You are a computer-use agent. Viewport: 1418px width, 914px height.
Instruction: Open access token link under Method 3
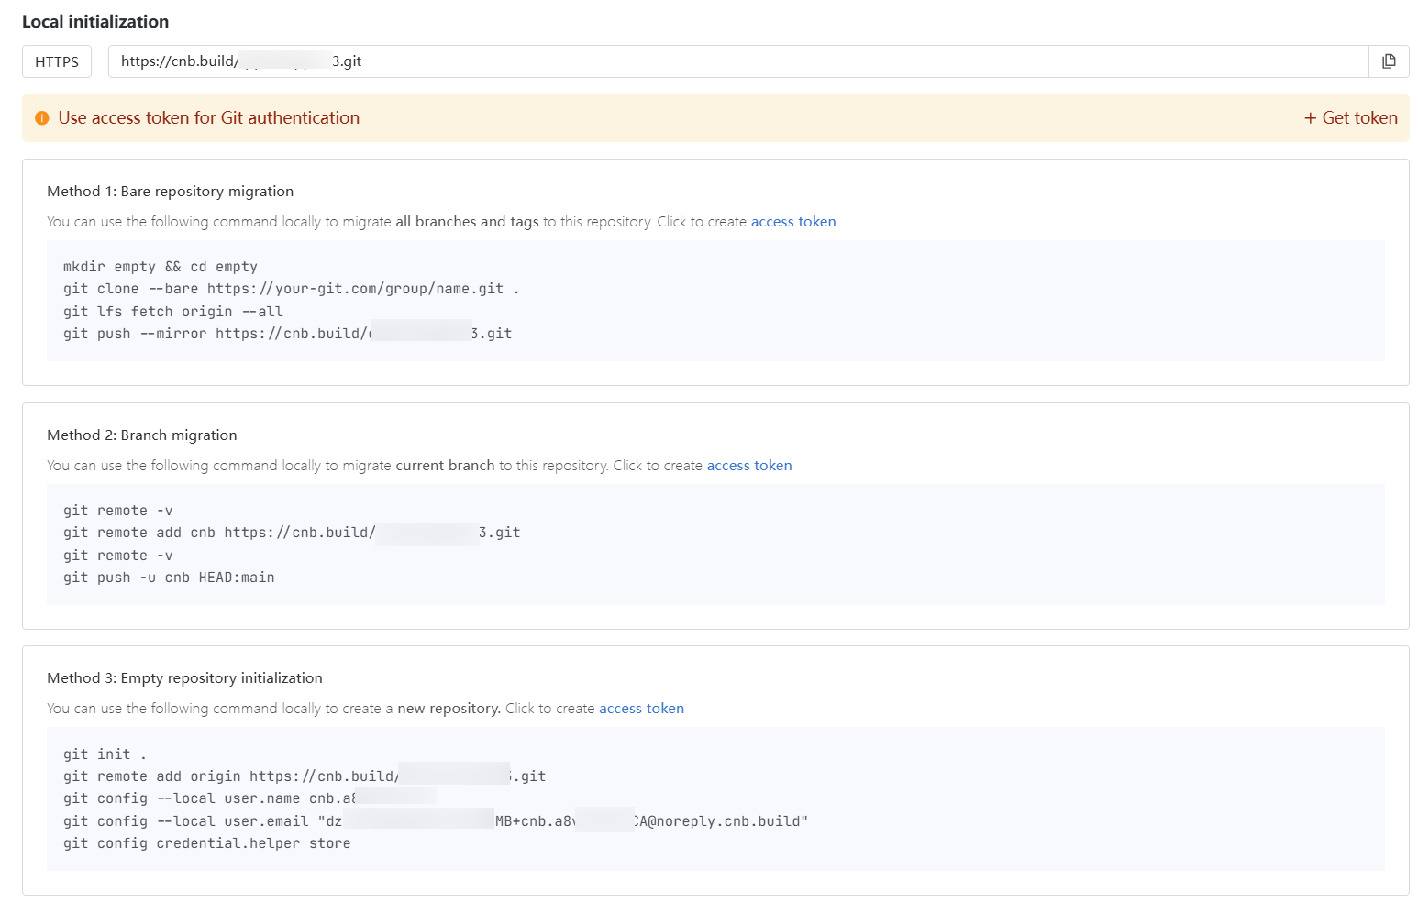tap(641, 709)
